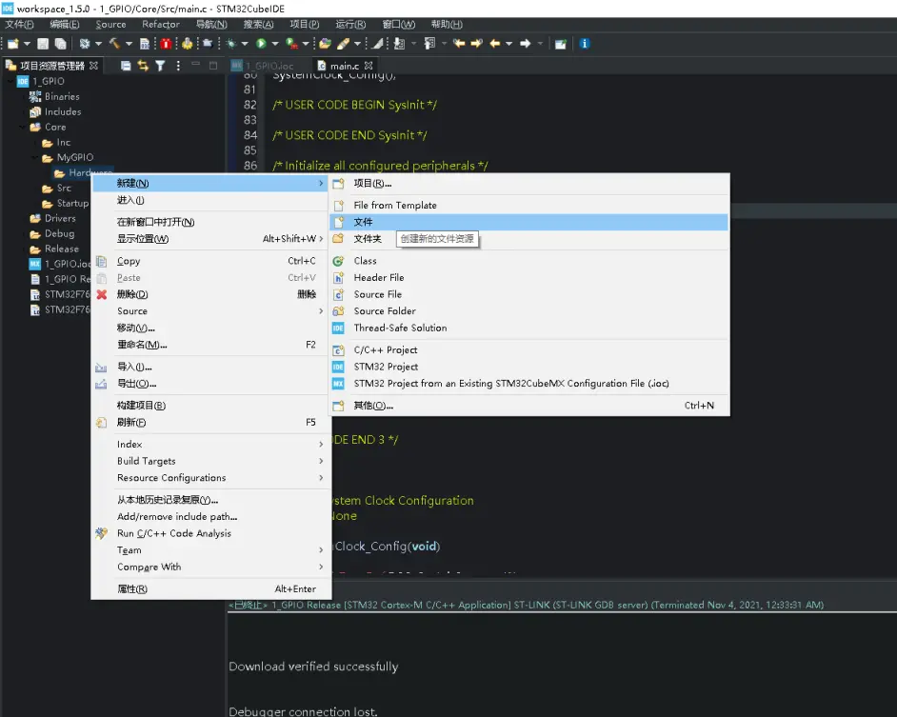Expand the Resource Configurations submenu
This screenshot has width=897, height=717.
click(x=210, y=478)
